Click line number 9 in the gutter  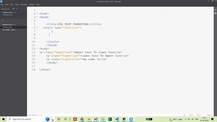point(35,38)
